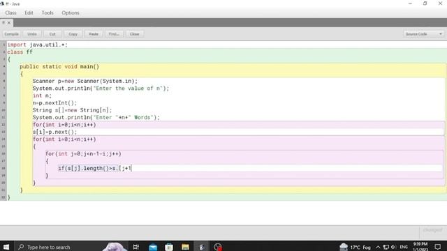The width and height of the screenshot is (447, 251).
Task: Show hidden system tray icons
Action: [x=378, y=247]
